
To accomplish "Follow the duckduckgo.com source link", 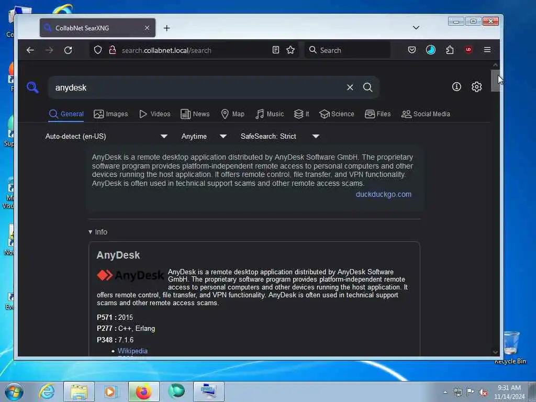I will [x=384, y=194].
